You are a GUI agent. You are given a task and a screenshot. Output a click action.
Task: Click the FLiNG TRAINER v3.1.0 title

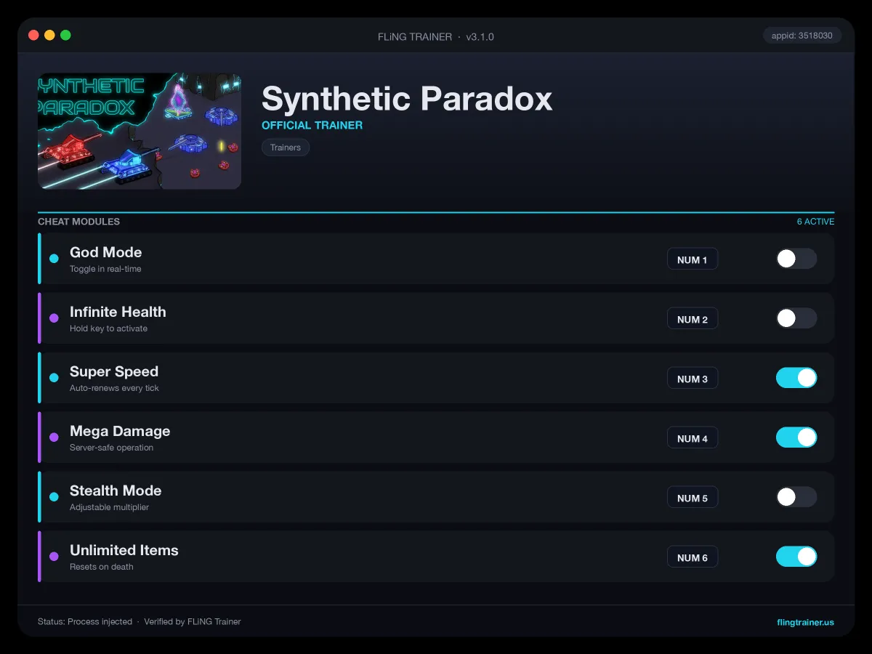click(436, 36)
